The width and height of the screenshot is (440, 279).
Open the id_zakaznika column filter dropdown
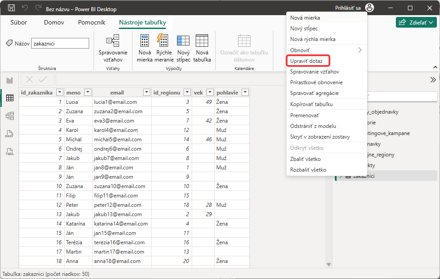(60, 92)
